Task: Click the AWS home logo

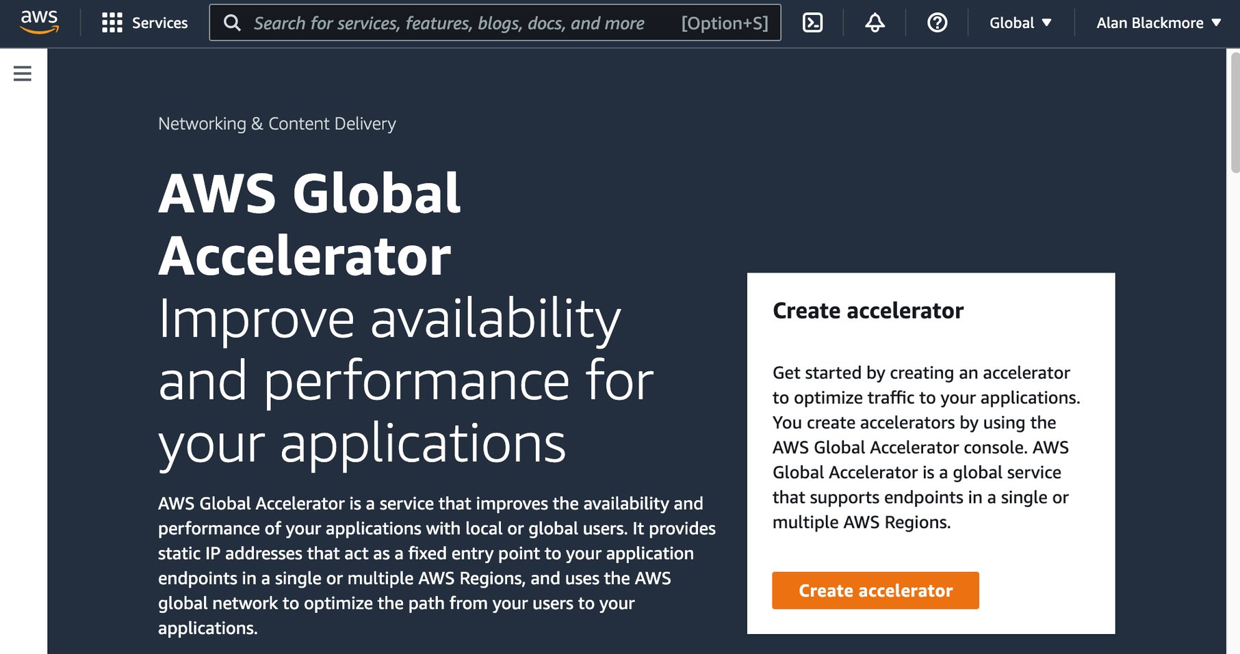Action: click(x=39, y=23)
